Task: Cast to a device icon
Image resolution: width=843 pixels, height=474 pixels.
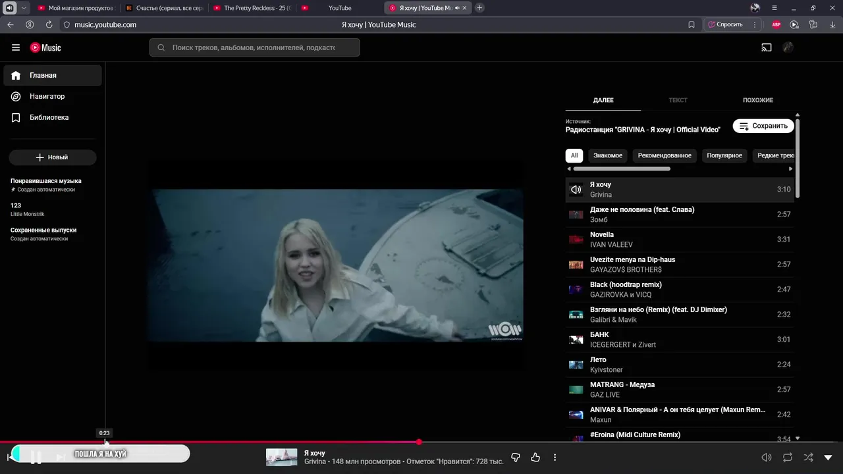Action: pos(767,47)
